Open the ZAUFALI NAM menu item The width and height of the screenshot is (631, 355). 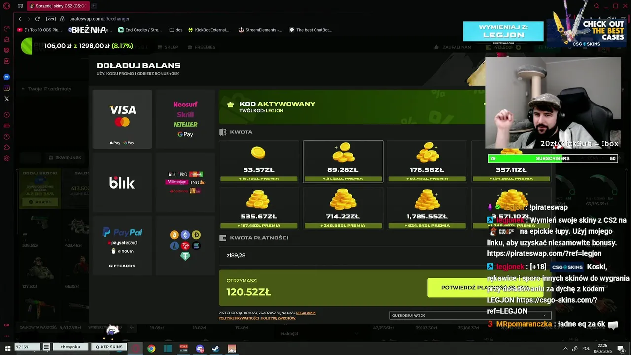pos(453,47)
